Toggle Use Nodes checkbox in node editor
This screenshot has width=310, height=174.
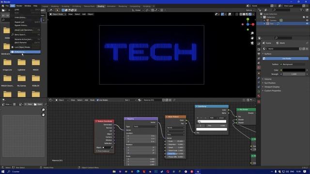[98, 100]
